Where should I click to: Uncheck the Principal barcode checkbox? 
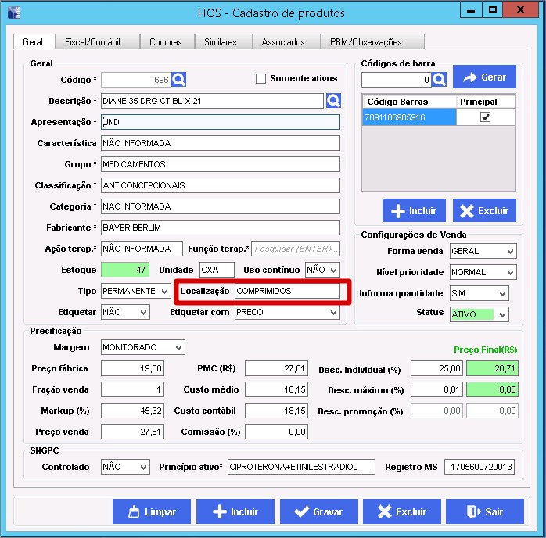click(x=485, y=117)
